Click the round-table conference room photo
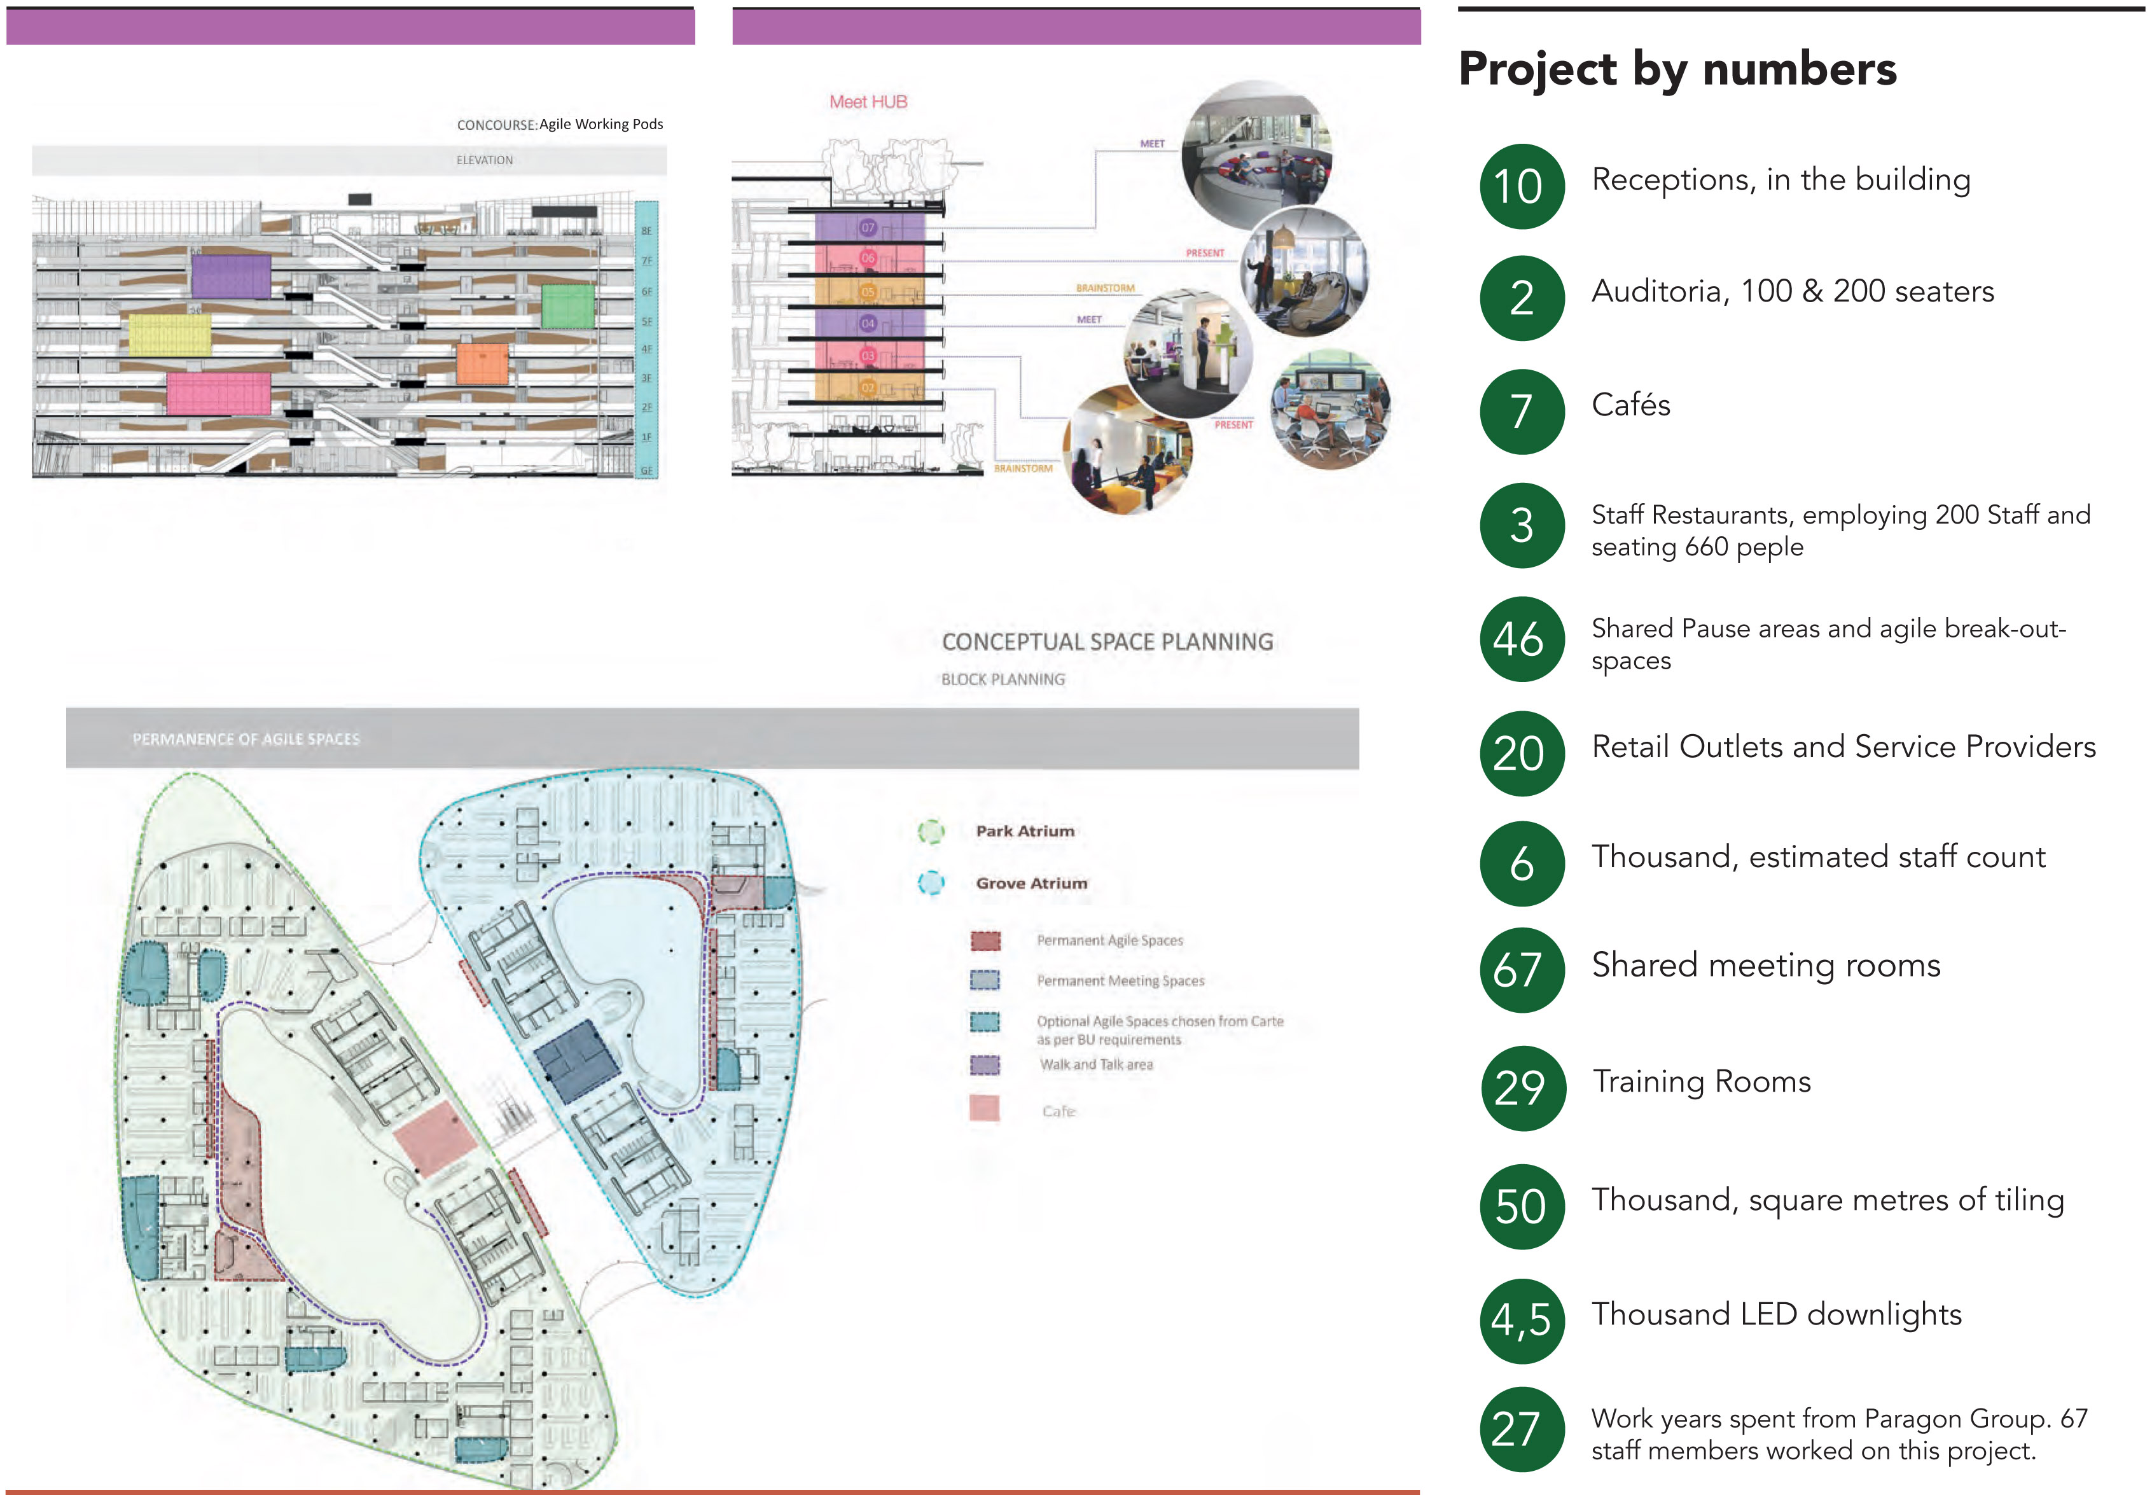The image size is (2152, 1495). click(1329, 409)
